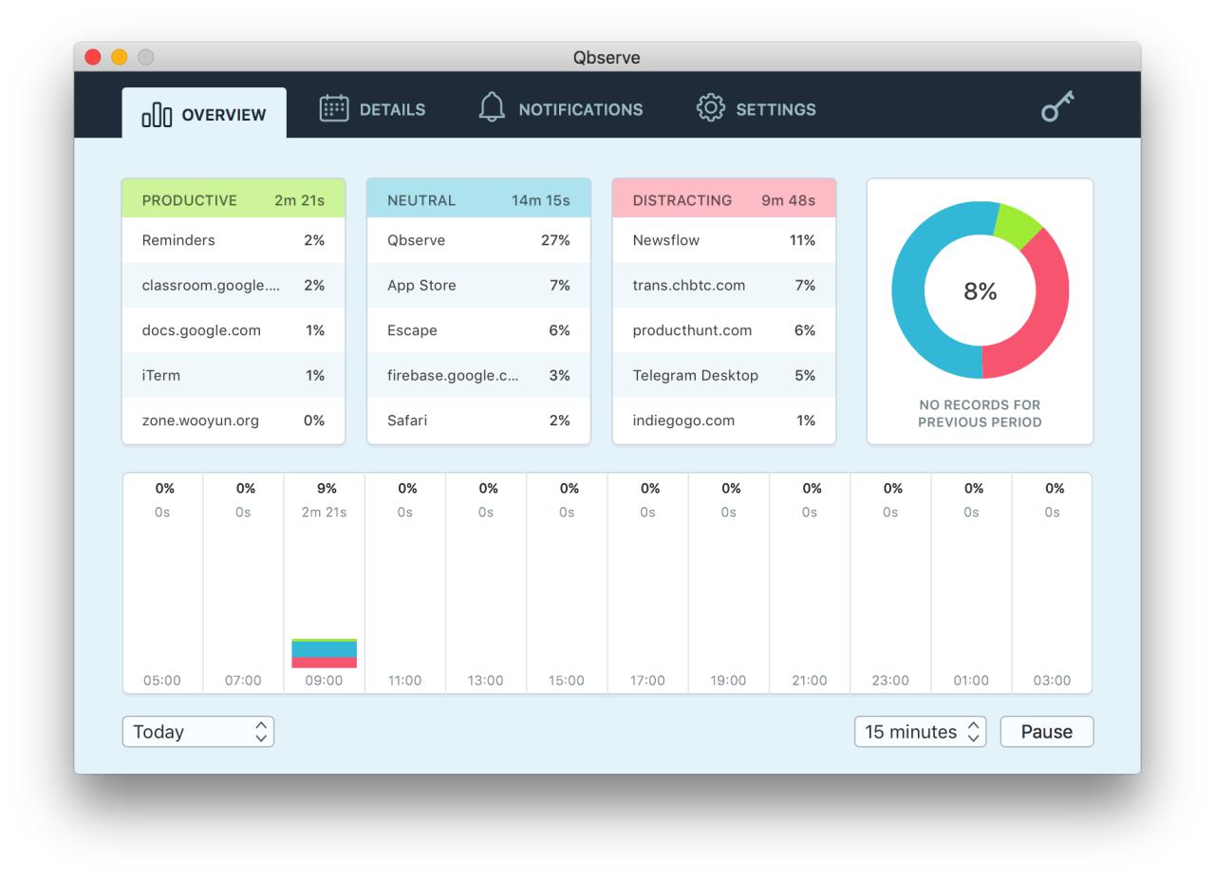Select the Distracting category header
The width and height of the screenshot is (1215, 880).
723,200
